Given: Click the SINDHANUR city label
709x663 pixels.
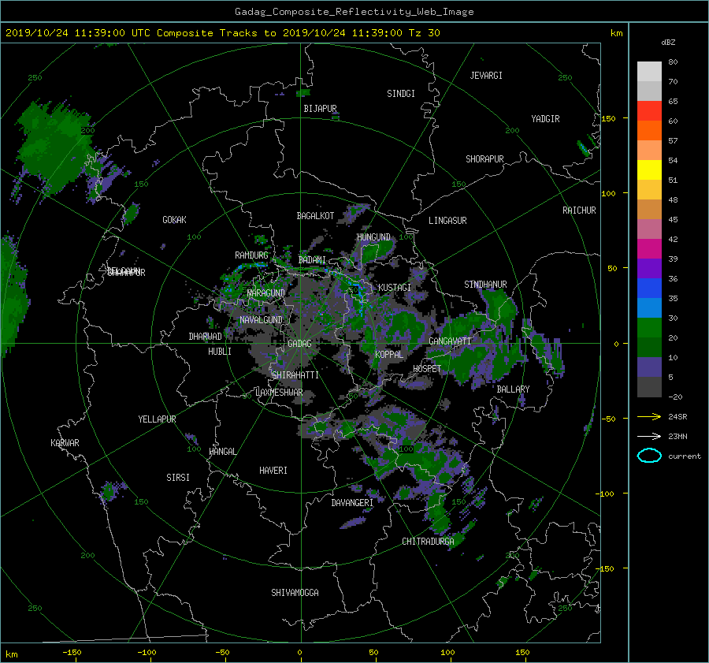Looking at the screenshot, I should 485,285.
